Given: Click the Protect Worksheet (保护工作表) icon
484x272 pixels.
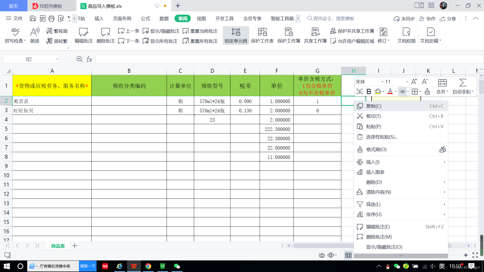Looking at the screenshot, I should [262, 32].
